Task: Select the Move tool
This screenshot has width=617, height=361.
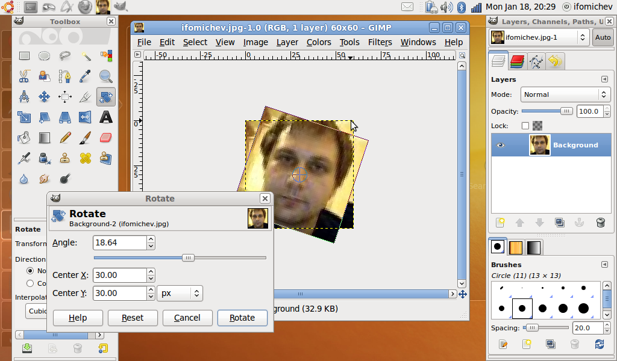Action: pyautogui.click(x=45, y=97)
